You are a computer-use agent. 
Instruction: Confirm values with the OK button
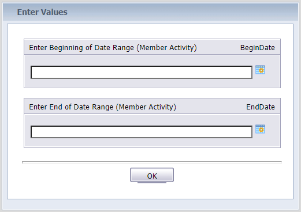[x=152, y=175]
